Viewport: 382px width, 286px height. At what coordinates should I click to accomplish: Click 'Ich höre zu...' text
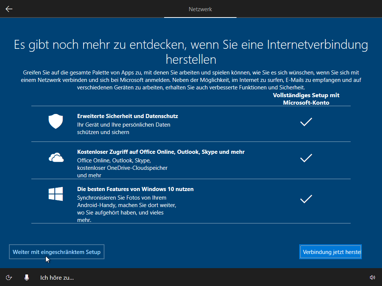57,278
